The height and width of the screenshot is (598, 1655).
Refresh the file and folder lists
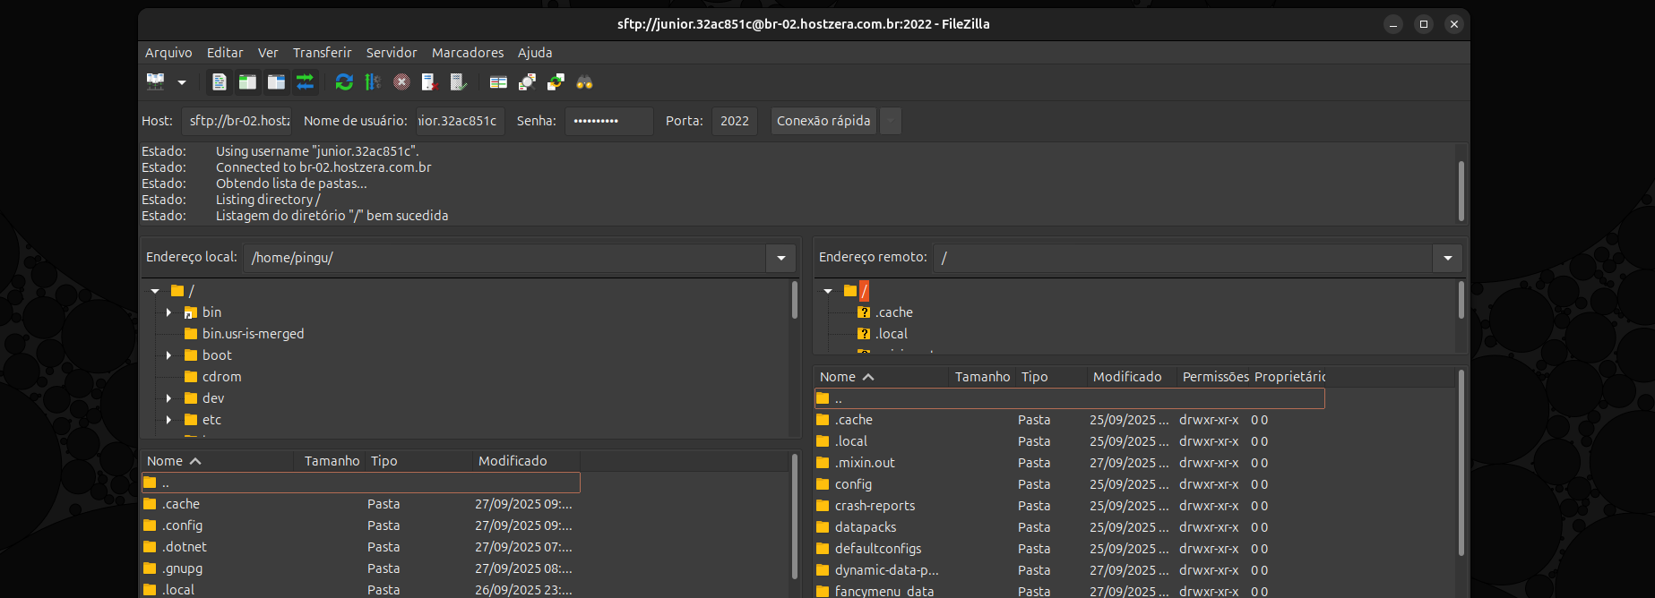tap(344, 82)
